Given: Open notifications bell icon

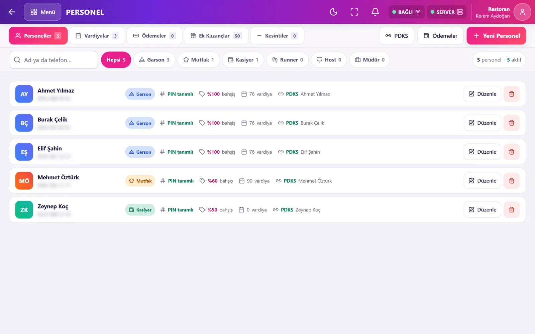Looking at the screenshot, I should [375, 12].
